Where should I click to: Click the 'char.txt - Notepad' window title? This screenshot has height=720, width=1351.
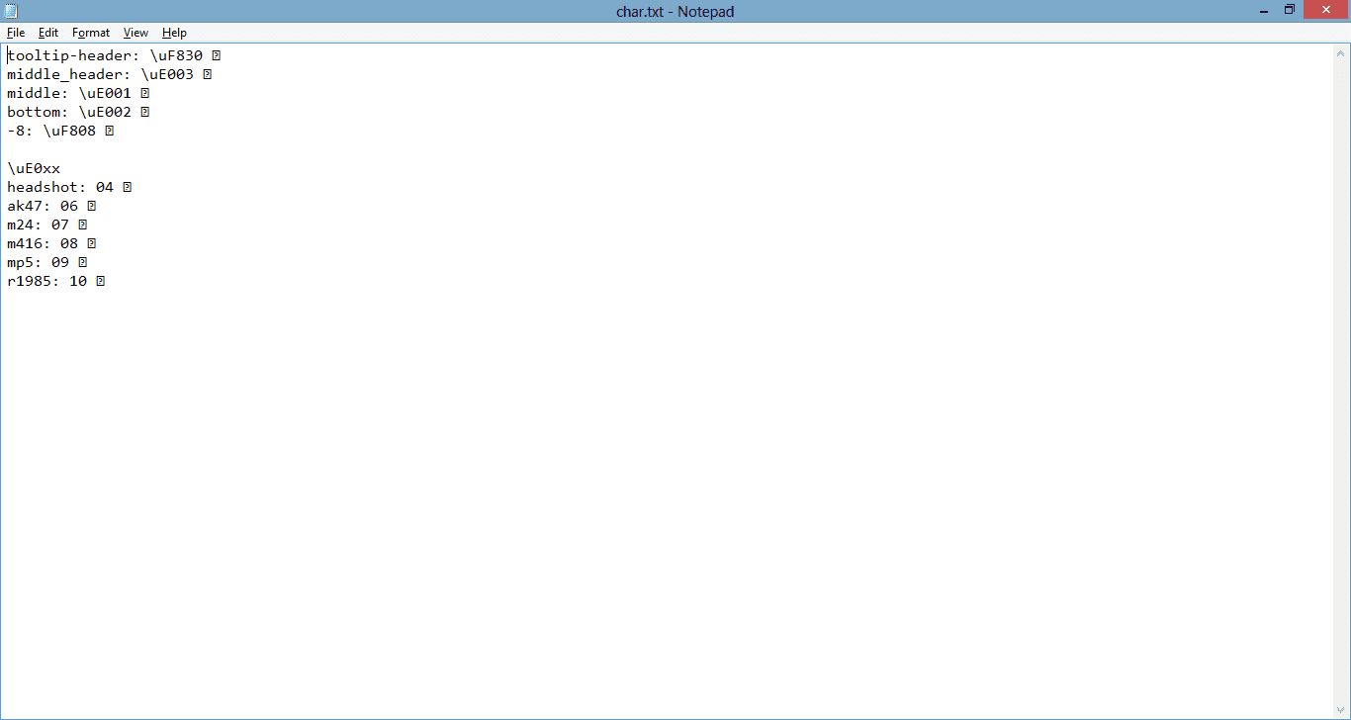[675, 11]
